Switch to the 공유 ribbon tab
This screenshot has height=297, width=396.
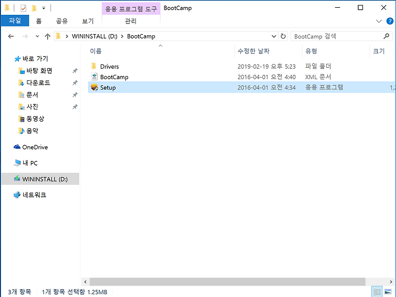click(62, 21)
